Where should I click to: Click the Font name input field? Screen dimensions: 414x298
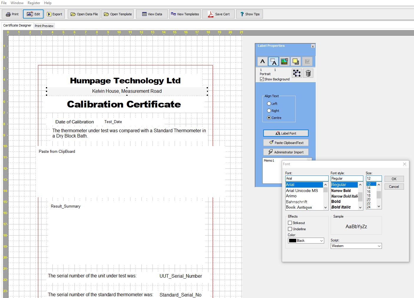coord(307,178)
